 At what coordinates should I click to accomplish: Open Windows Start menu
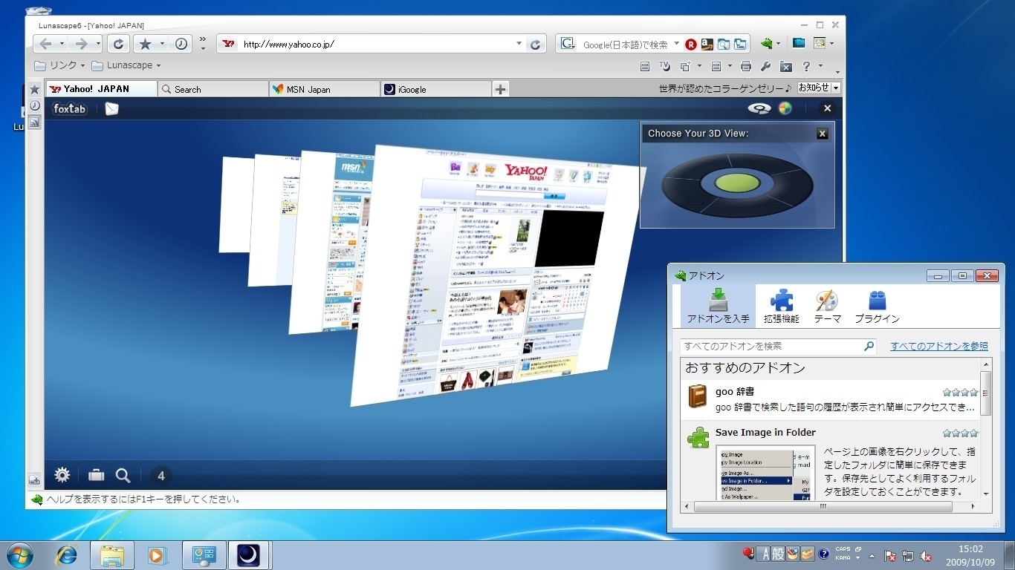(19, 555)
